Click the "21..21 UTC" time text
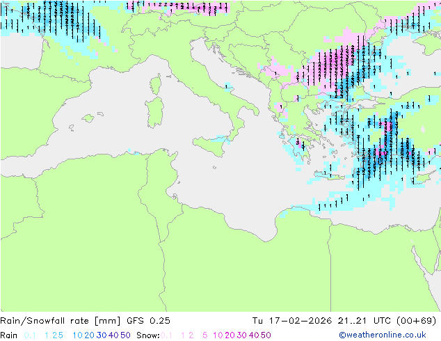The height and width of the screenshot is (341, 441). (364, 321)
